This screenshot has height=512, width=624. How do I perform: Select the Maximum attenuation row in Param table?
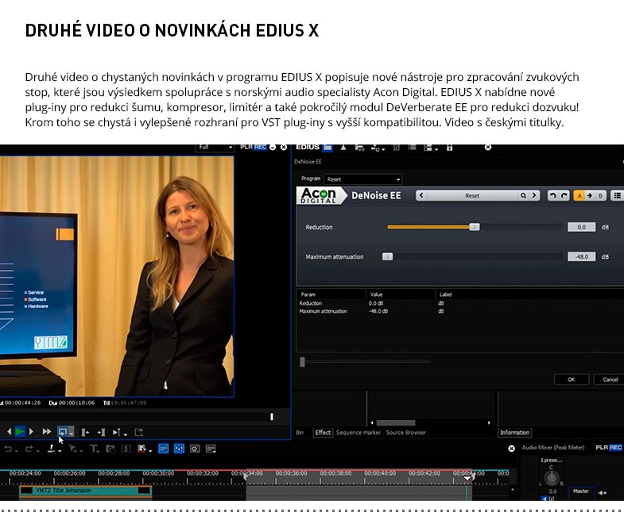coord(459,311)
